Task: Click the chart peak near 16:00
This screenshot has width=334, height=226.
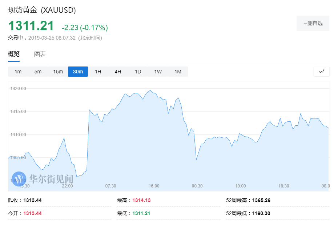Action: pos(150,90)
